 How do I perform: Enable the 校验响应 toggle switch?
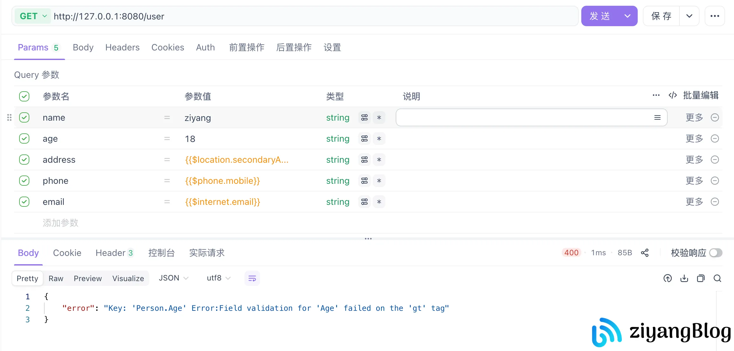[x=716, y=253]
